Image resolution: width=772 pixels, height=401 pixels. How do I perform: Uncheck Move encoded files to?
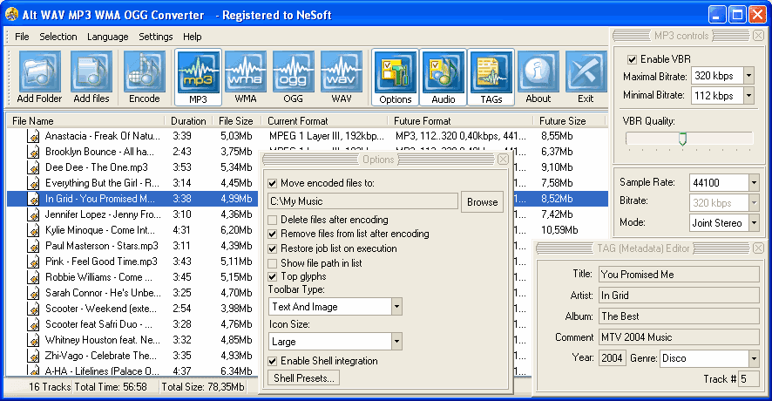pos(272,183)
